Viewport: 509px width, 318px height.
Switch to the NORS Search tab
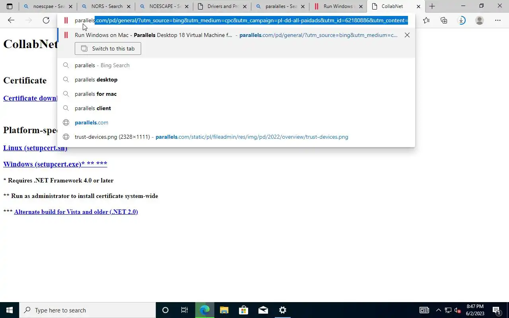[x=106, y=6]
